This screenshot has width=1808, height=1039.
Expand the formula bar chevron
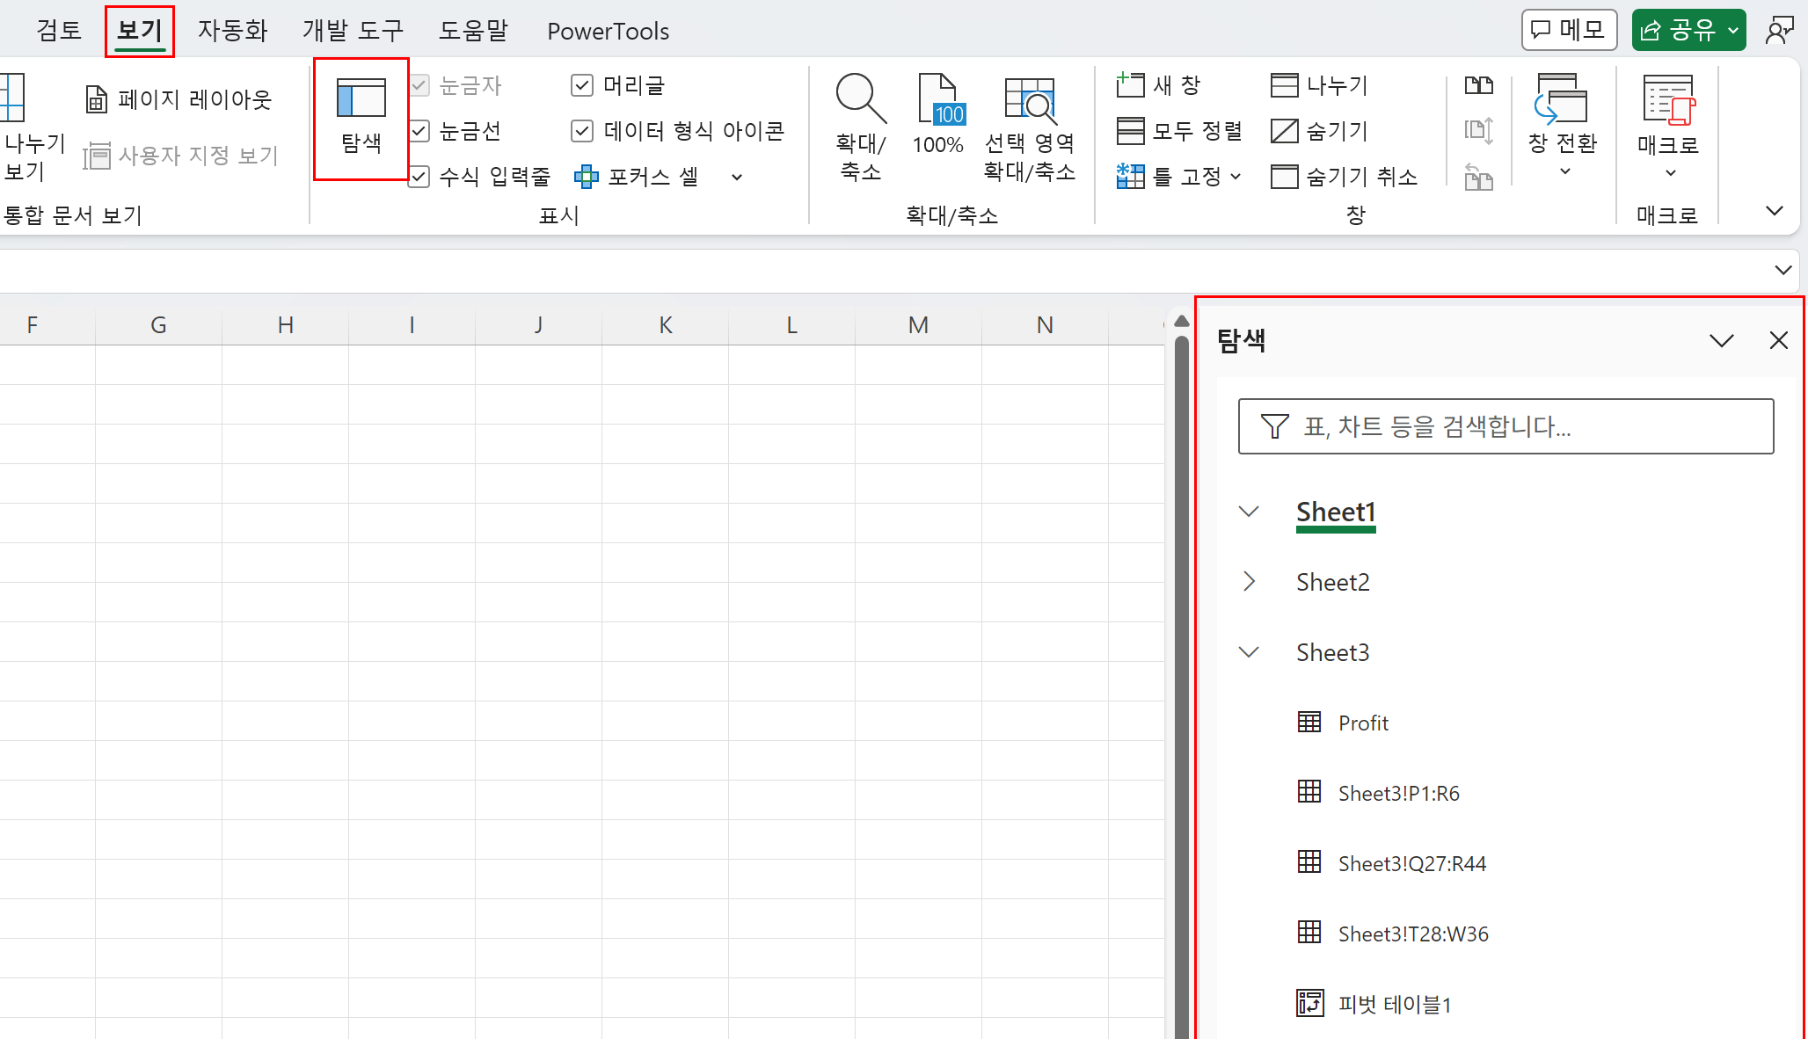(1782, 270)
